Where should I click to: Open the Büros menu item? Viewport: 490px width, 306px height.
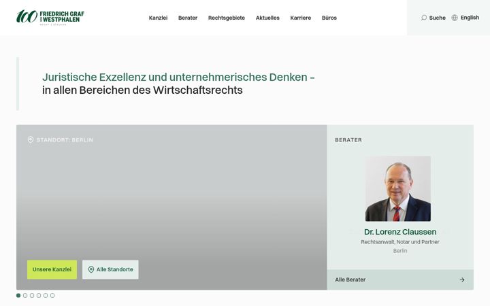[x=329, y=18]
